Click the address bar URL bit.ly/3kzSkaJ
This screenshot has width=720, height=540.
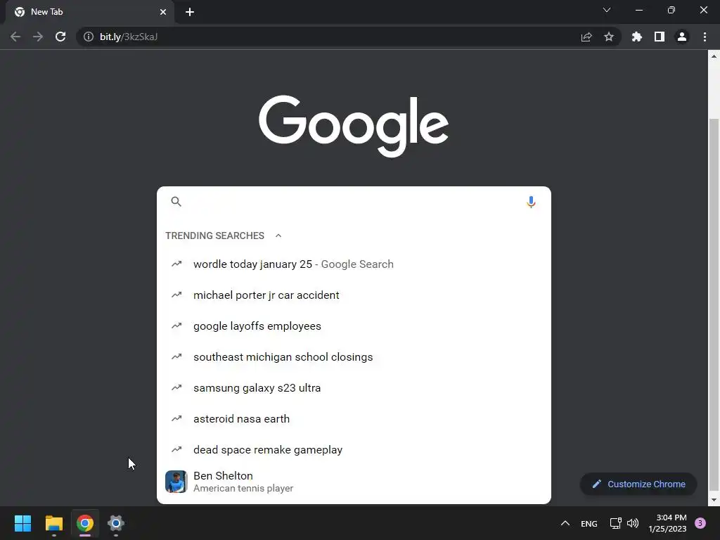coord(129,37)
